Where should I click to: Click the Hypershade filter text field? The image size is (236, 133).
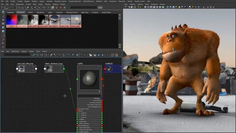coord(84,7)
